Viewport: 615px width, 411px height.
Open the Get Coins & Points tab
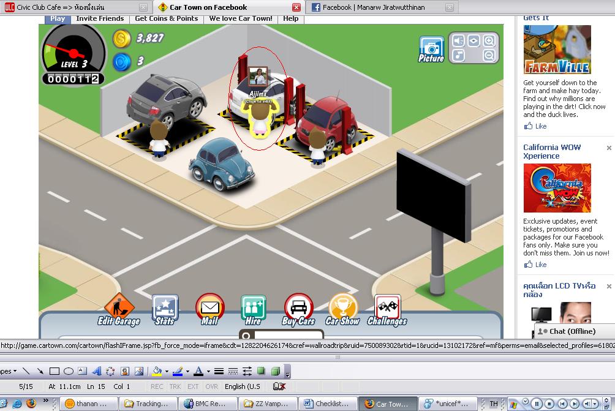point(166,18)
